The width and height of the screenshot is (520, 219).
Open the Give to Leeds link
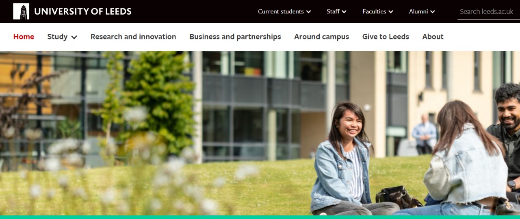click(386, 37)
